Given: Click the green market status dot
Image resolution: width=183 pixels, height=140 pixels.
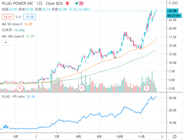Looking at the screenshot, I should coord(77,3).
